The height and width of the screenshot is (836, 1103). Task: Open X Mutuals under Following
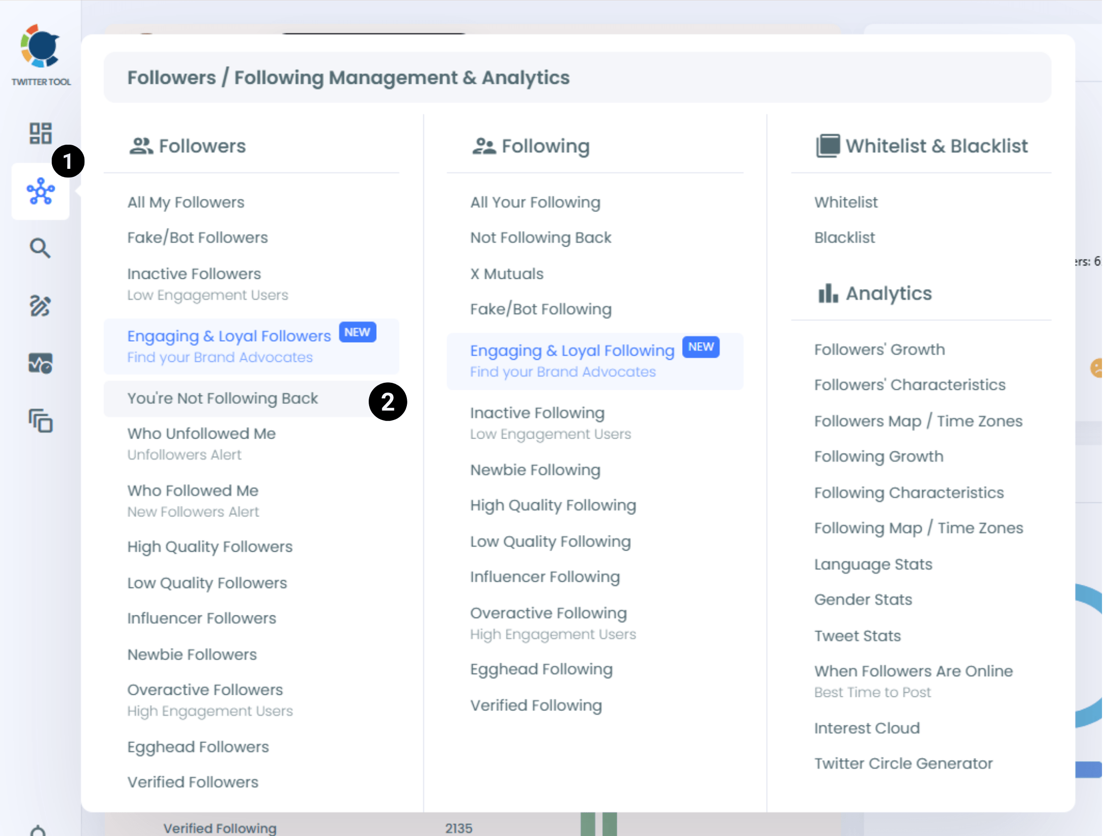pyautogui.click(x=506, y=273)
